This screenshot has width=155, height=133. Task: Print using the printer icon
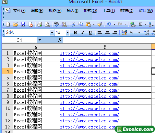[x=40, y=24]
